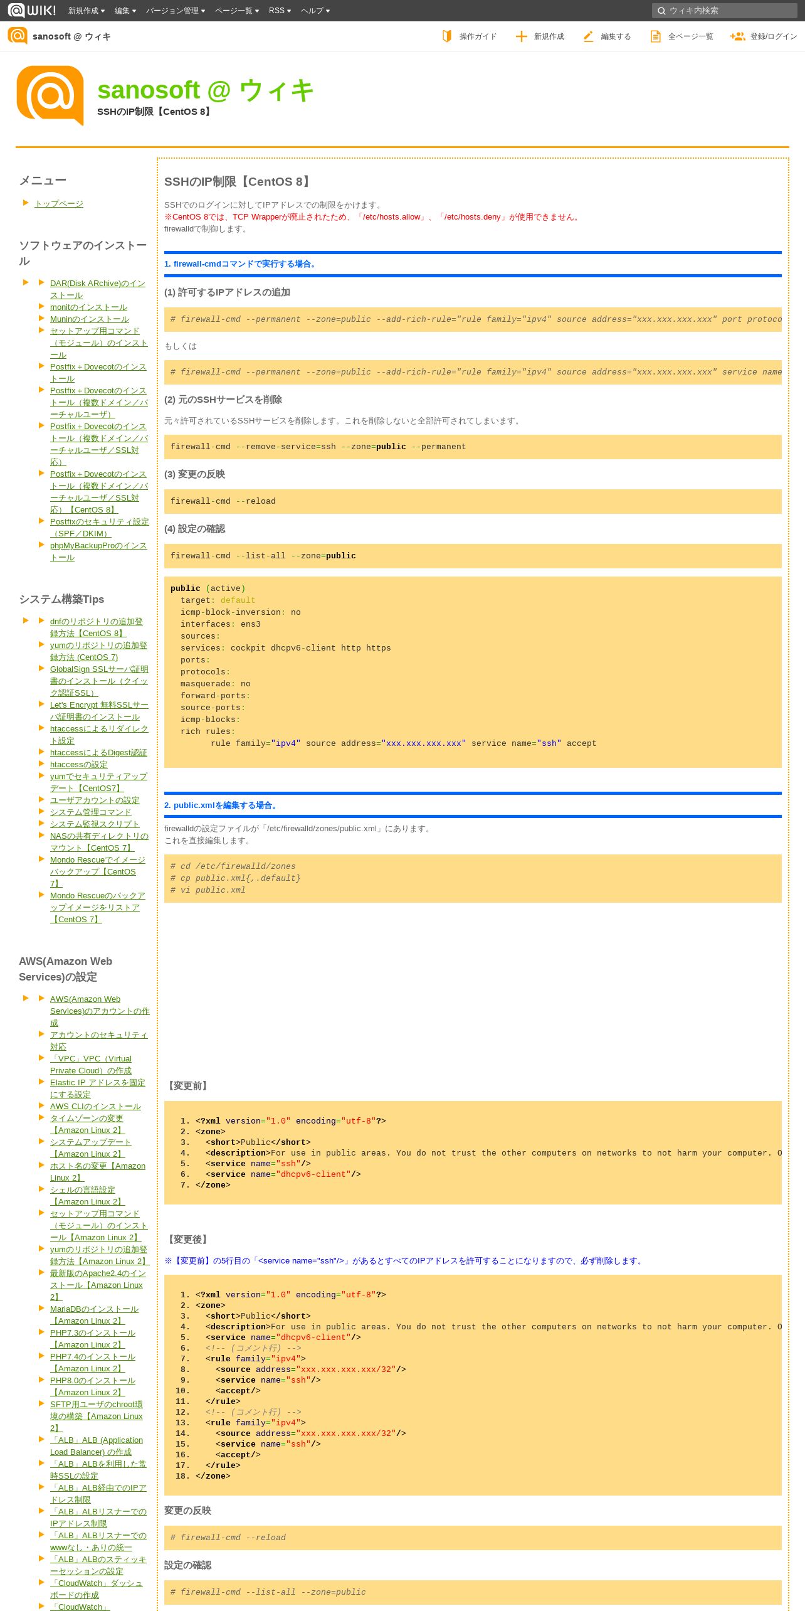The width and height of the screenshot is (805, 1611).
Task: Click the document icon for 全ページ一覧
Action: [655, 36]
